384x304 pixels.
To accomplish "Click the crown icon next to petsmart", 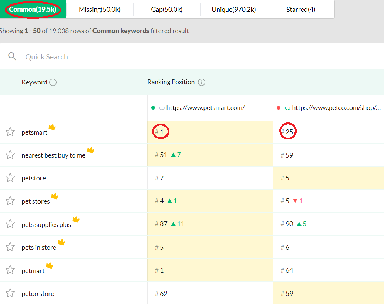I will tap(52, 127).
